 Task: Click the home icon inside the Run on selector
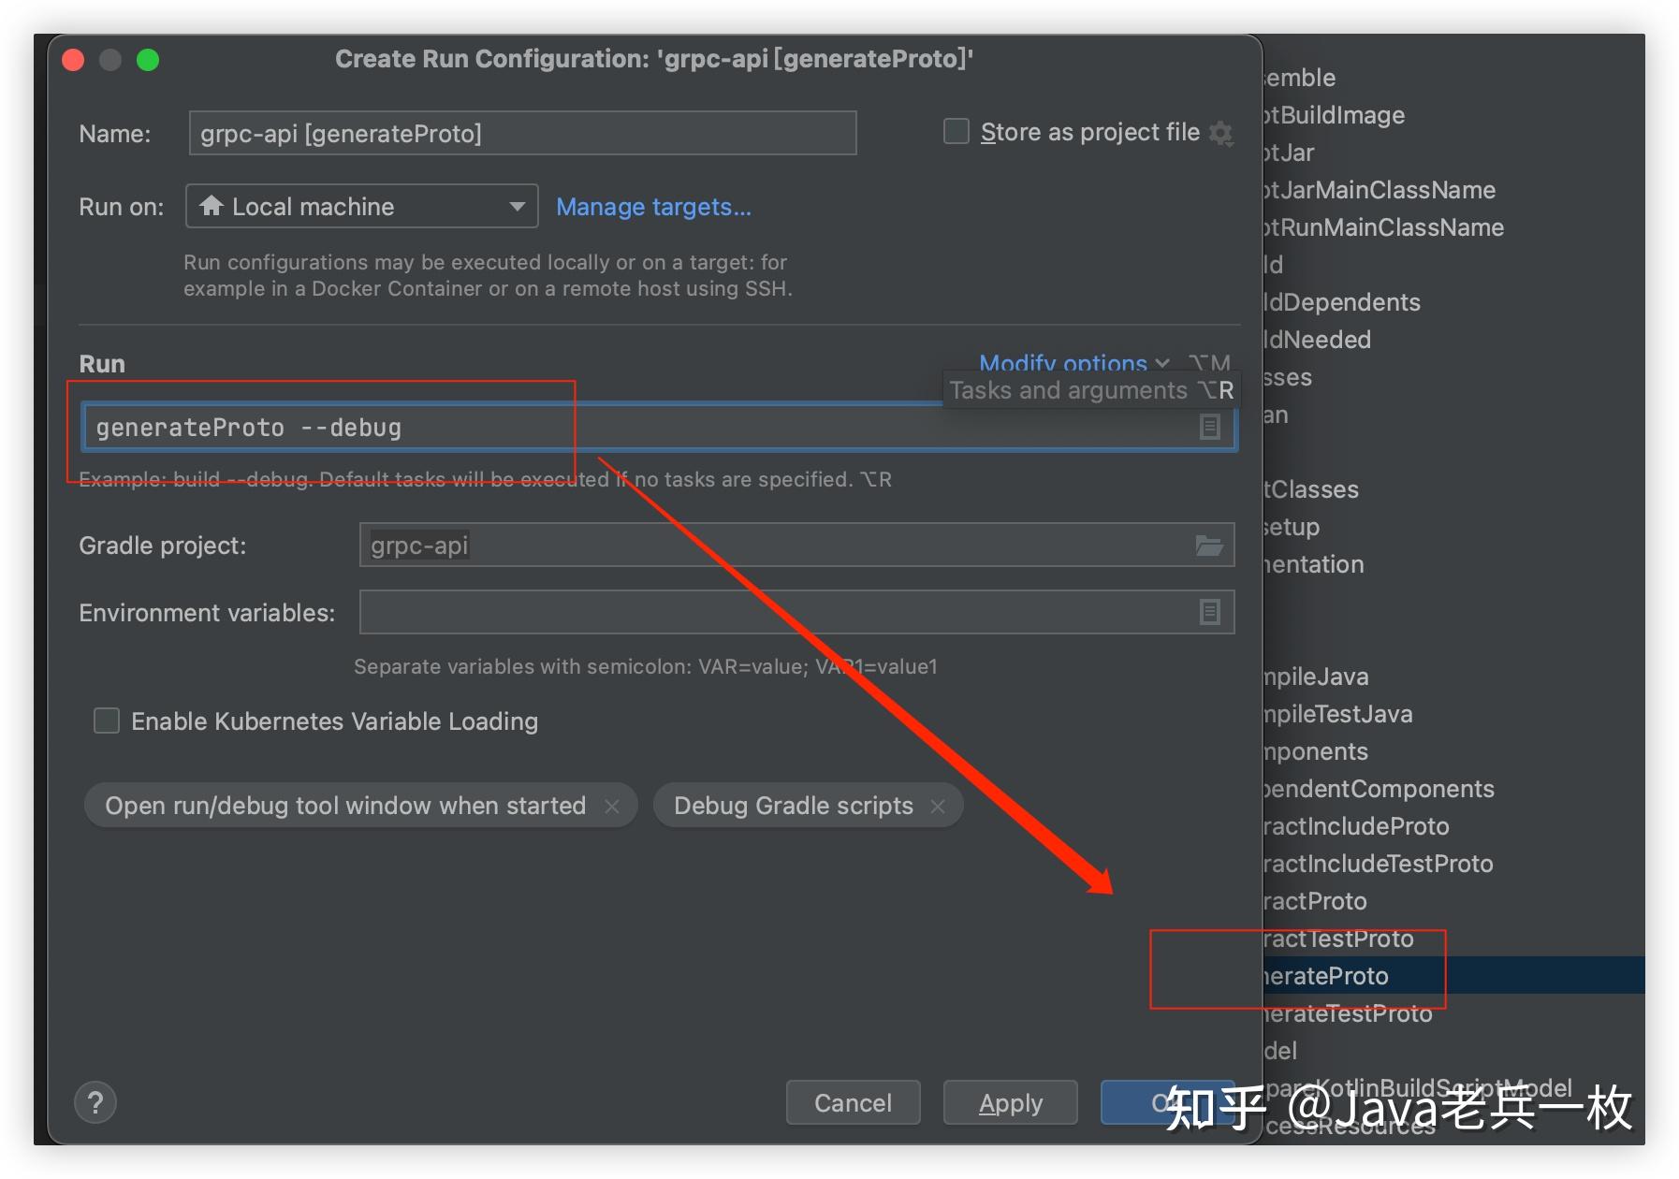(x=211, y=206)
